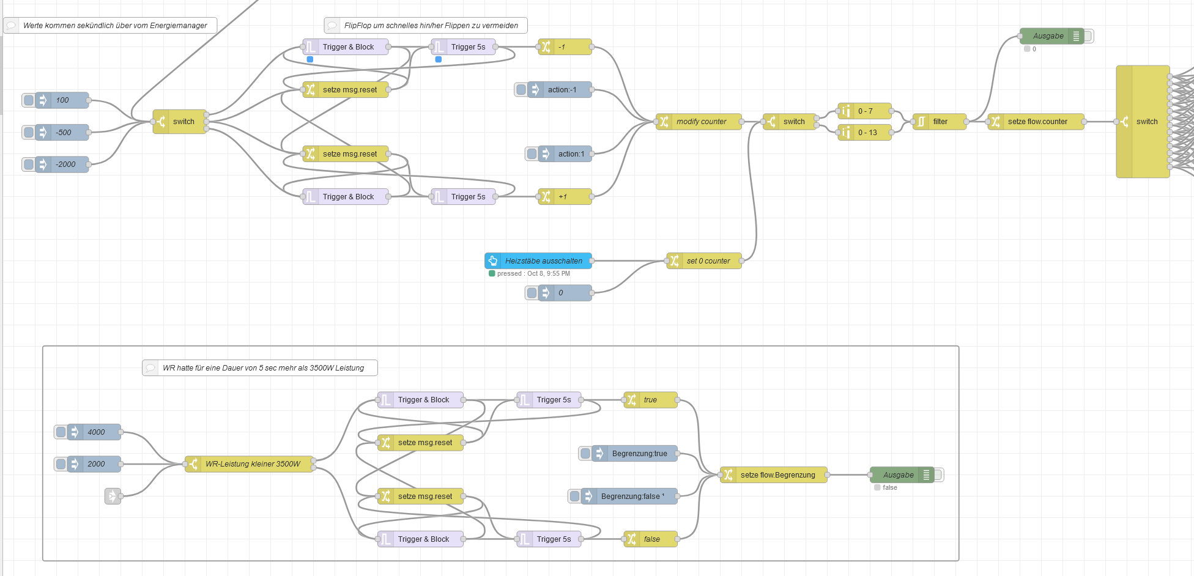Click the change icon on setze flow.counter node
Image resolution: width=1194 pixels, height=576 pixels.
[x=996, y=122]
